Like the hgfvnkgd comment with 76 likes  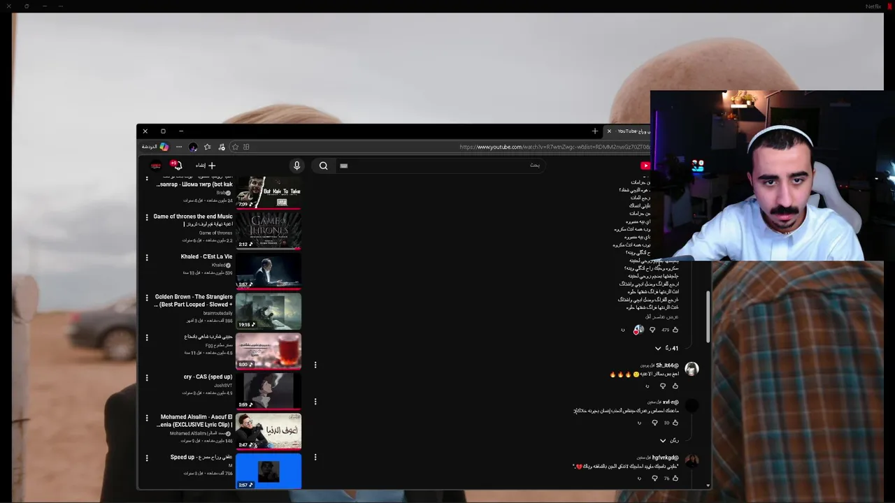[x=675, y=479]
